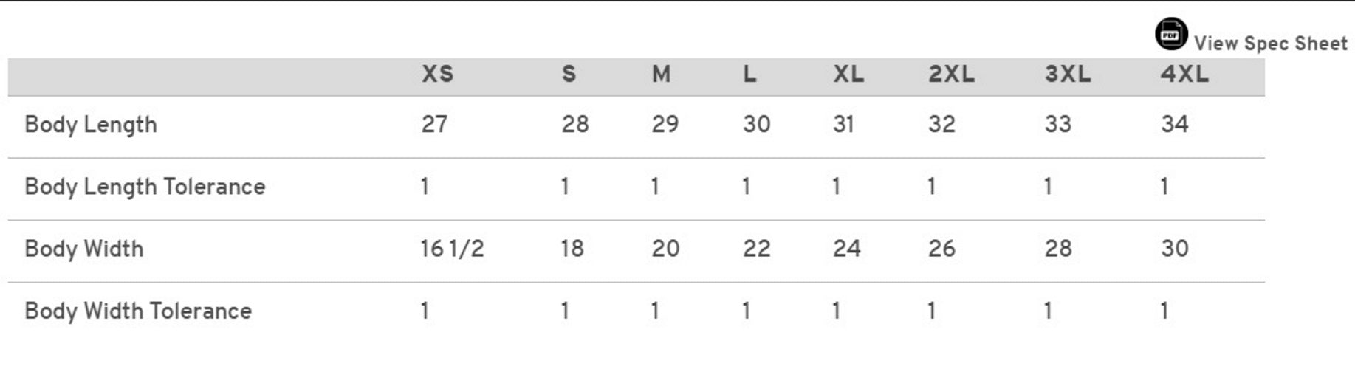1355x369 pixels.
Task: Click the Body Width row label
Action: [x=84, y=249]
